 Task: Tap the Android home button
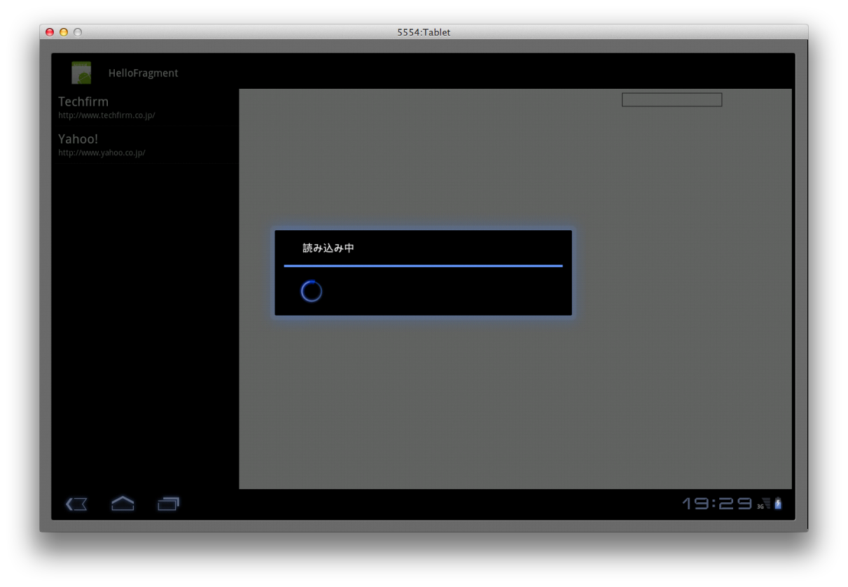[123, 503]
